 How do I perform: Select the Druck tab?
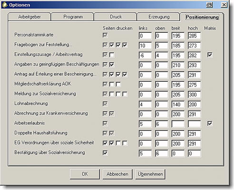pos(116,17)
